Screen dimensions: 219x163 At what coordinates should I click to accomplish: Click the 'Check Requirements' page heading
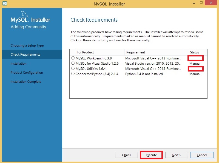[x=94, y=20]
